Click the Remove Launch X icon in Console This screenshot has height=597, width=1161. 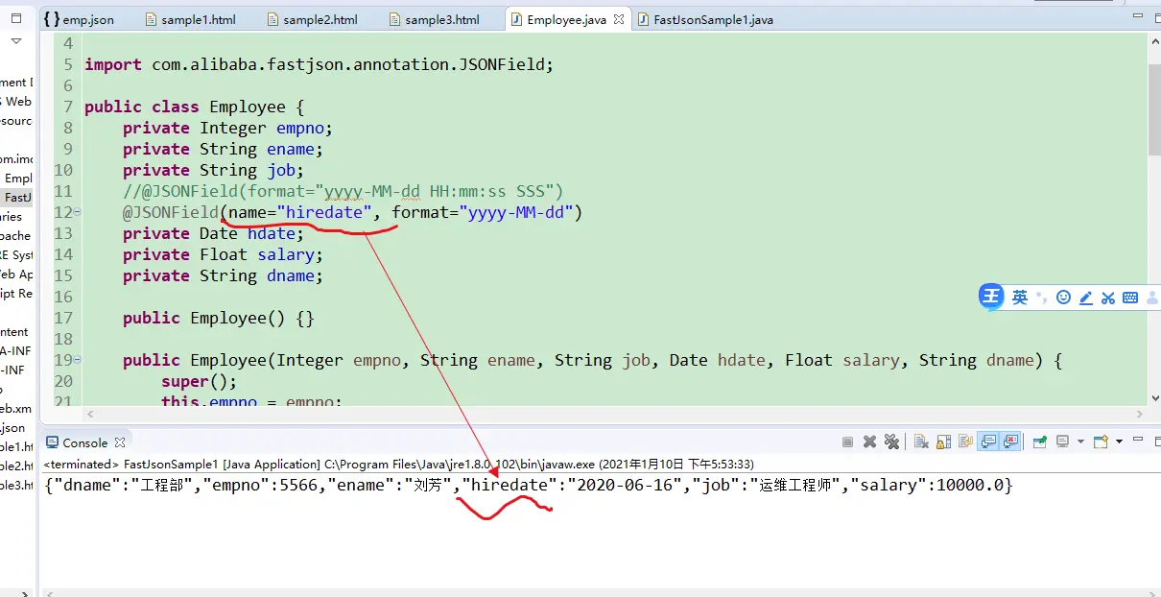[x=869, y=442]
